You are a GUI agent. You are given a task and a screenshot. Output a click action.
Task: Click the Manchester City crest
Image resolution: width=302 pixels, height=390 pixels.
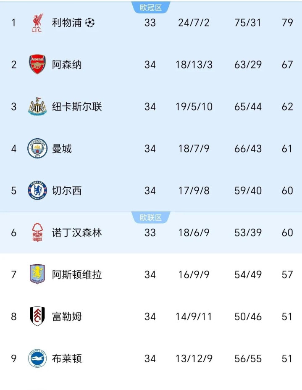[x=37, y=148]
